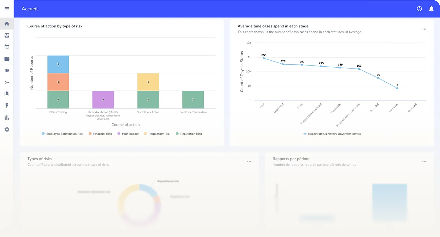Click the "Types of risks" card title
Screen dimensions: 440x237
coord(39,159)
